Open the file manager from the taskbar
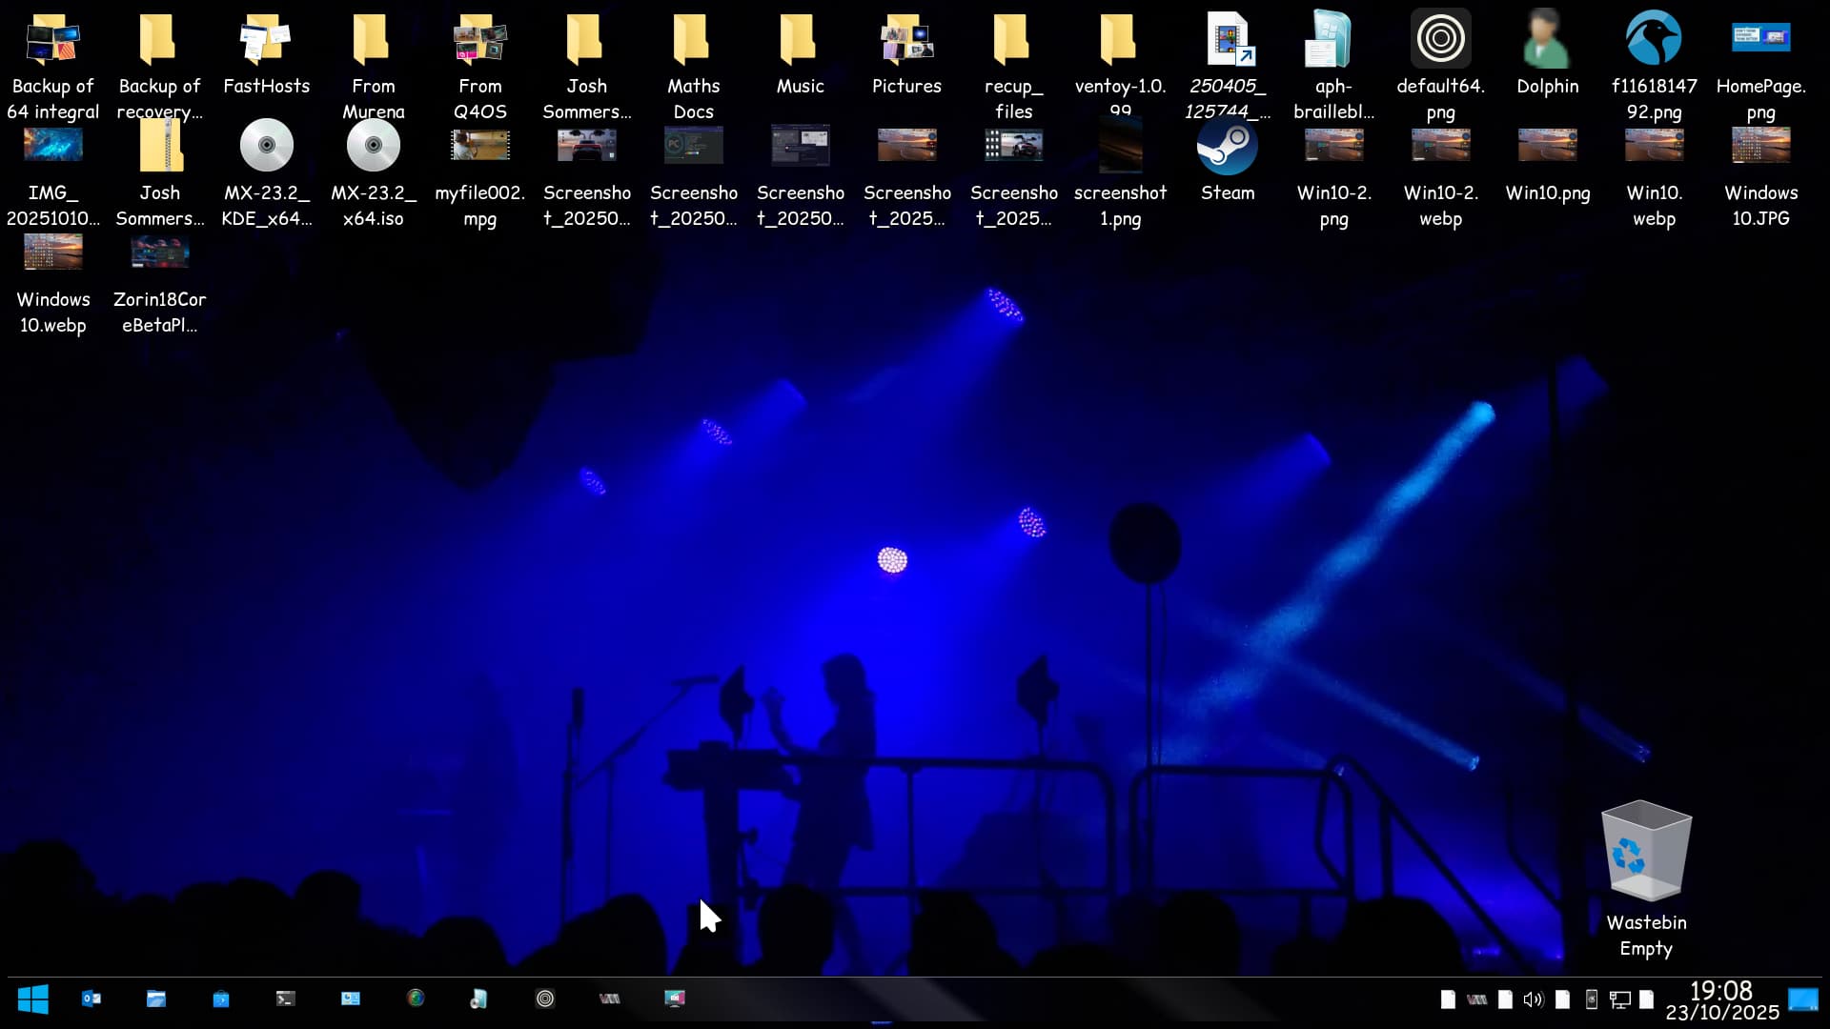1830x1029 pixels. coord(156,999)
